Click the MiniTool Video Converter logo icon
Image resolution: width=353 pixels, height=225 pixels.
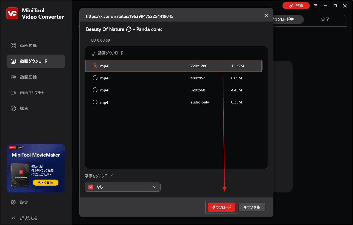[x=12, y=13]
